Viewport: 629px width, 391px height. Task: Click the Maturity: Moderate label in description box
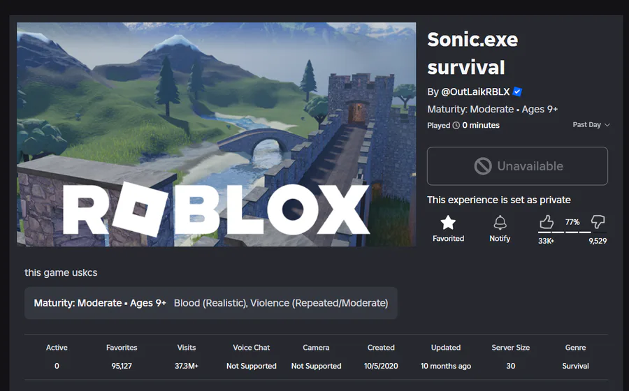[x=78, y=303]
